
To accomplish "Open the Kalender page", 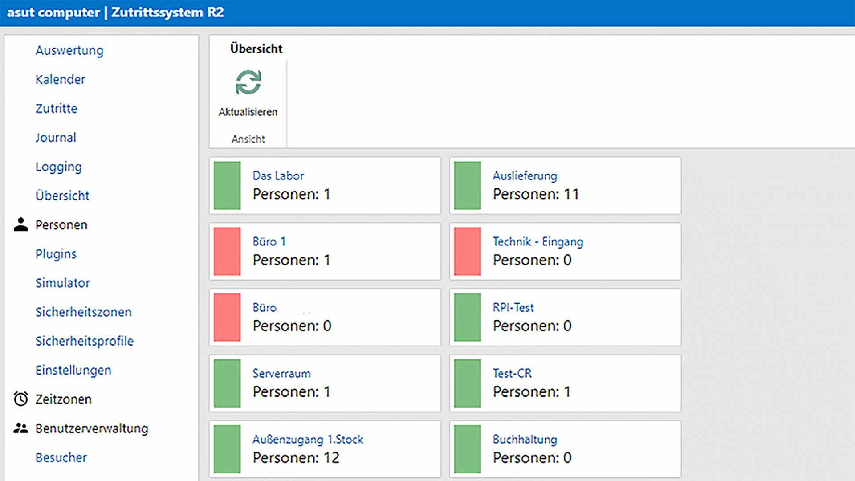I will click(x=61, y=79).
